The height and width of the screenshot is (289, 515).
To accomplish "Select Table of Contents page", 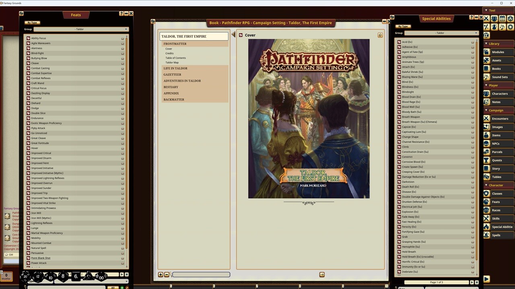I will tap(175, 58).
